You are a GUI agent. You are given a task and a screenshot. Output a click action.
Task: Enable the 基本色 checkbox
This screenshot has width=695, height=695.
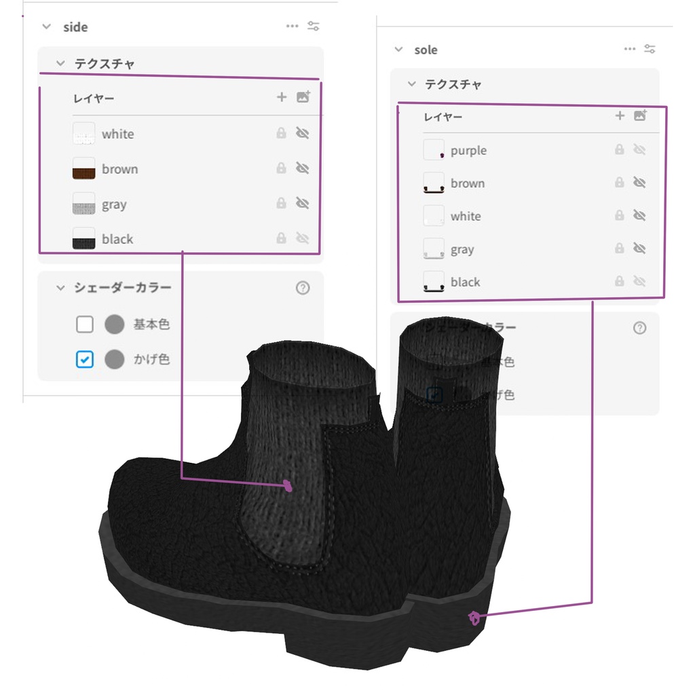(85, 324)
